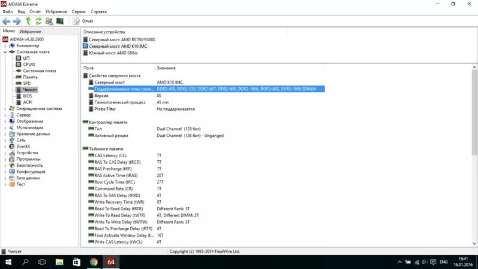Select the Чипсет tree item
Viewport: 478px width, 269px height.
[x=30, y=90]
